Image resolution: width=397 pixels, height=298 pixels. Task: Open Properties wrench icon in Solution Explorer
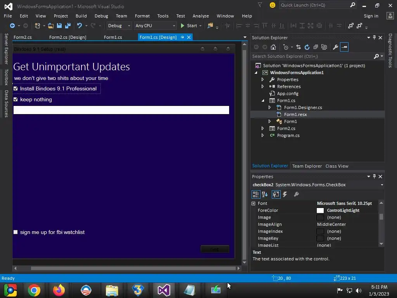335,47
